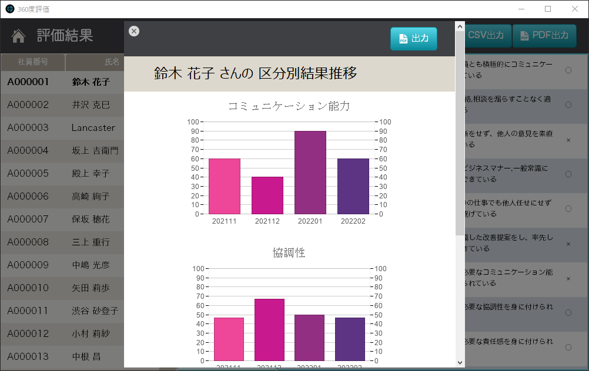Image resolution: width=589 pixels, height=371 pixels.
Task: Click the 360度評価 app icon in title bar
Action: tap(10, 9)
